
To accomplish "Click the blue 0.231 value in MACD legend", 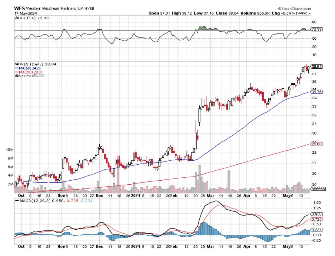I will coord(87,201).
